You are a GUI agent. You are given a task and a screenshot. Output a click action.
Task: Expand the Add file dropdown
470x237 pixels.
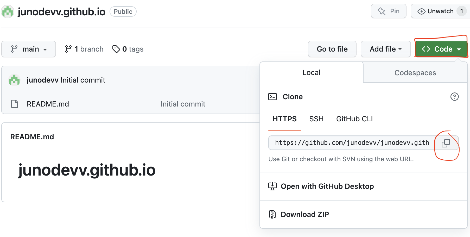point(386,49)
